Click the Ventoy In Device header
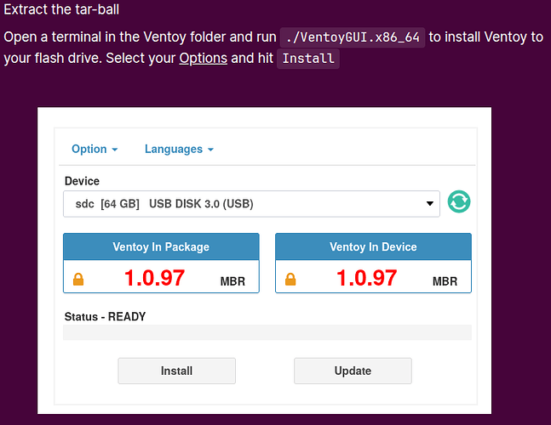The image size is (551, 425). coord(373,246)
